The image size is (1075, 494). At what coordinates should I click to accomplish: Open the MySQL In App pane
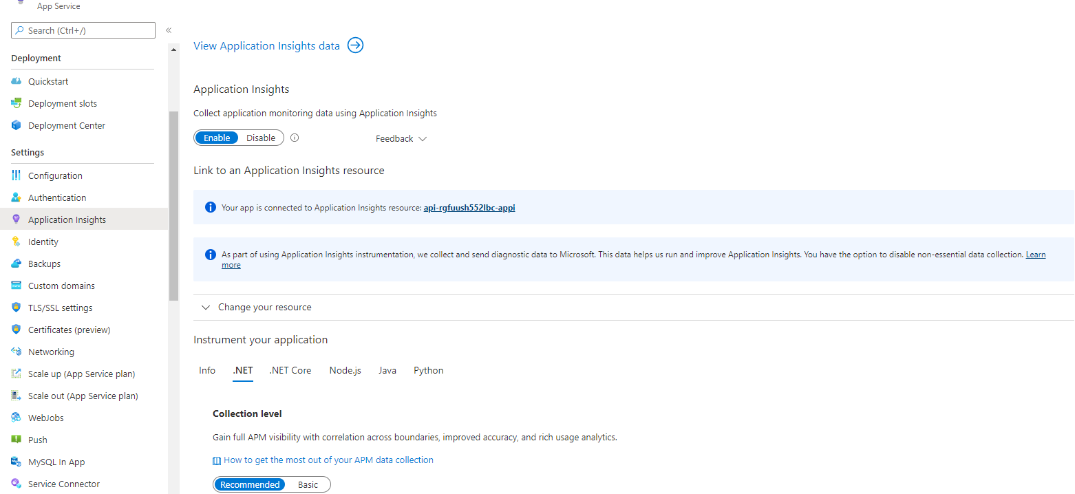pos(56,461)
